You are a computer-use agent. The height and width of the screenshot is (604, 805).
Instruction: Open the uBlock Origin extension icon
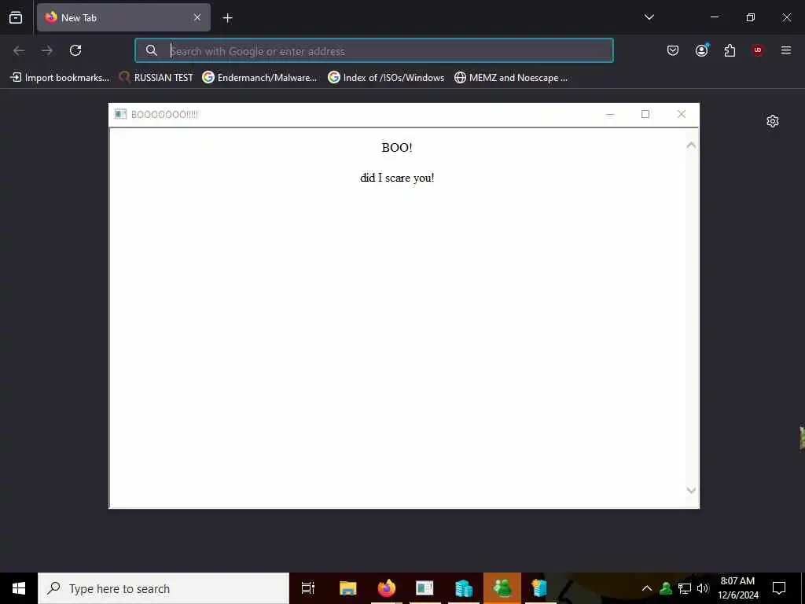758,50
